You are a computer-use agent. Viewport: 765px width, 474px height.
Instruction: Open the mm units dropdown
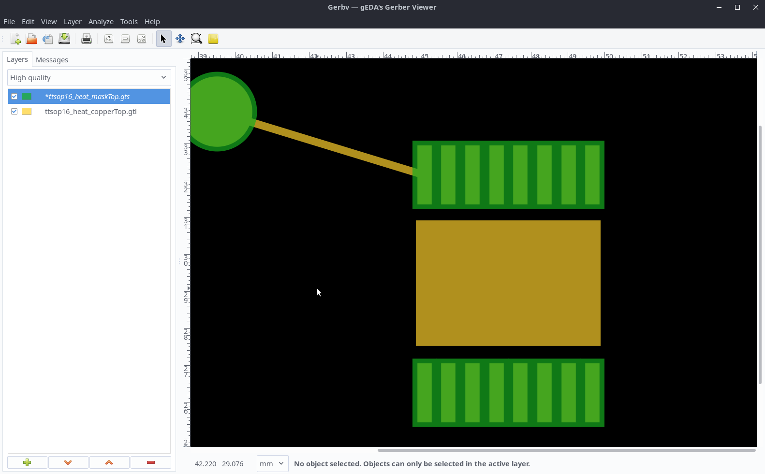272,464
